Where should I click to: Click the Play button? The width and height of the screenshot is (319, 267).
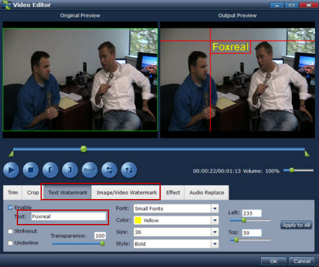coord(11,170)
